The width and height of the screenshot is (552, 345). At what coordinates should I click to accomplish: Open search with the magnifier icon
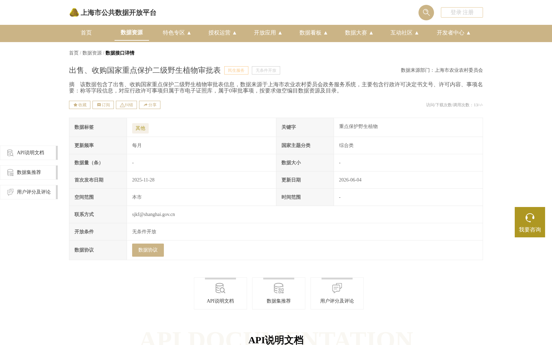point(426,12)
